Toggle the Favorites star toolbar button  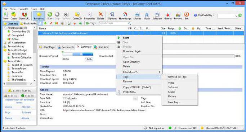39,16
